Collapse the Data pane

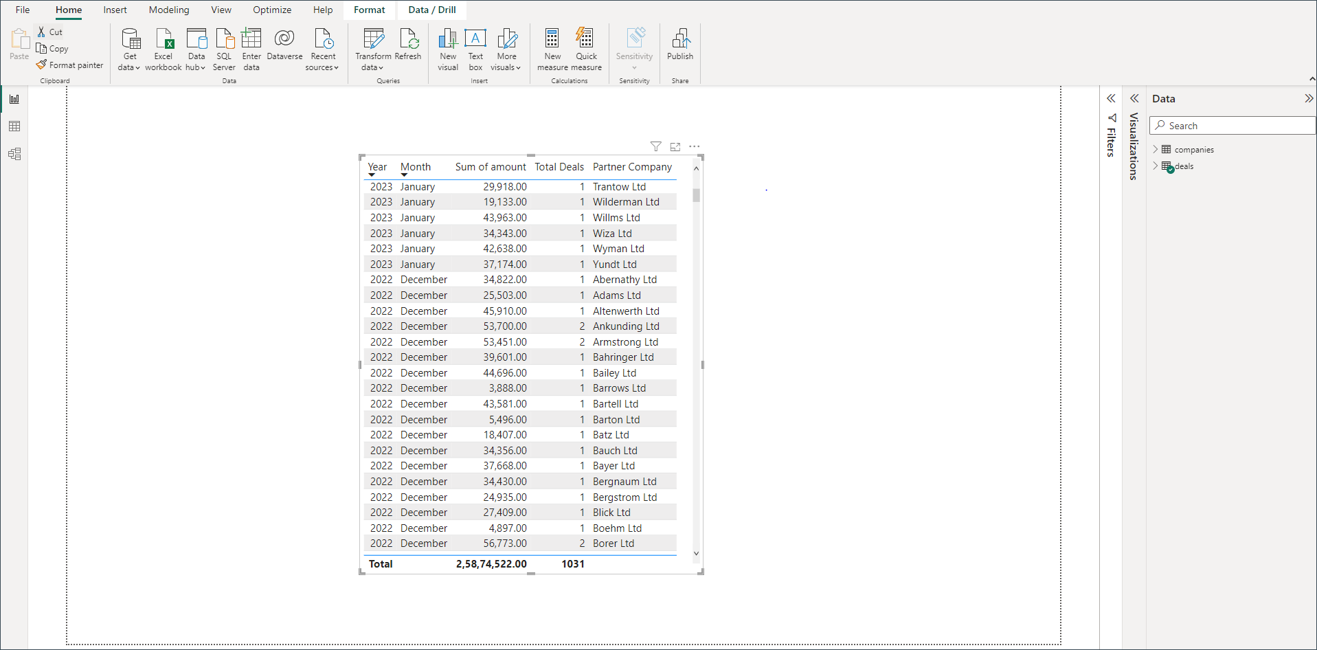(1309, 98)
